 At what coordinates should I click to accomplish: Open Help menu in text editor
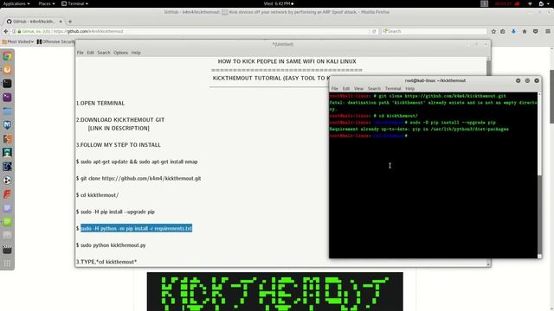coord(136,53)
